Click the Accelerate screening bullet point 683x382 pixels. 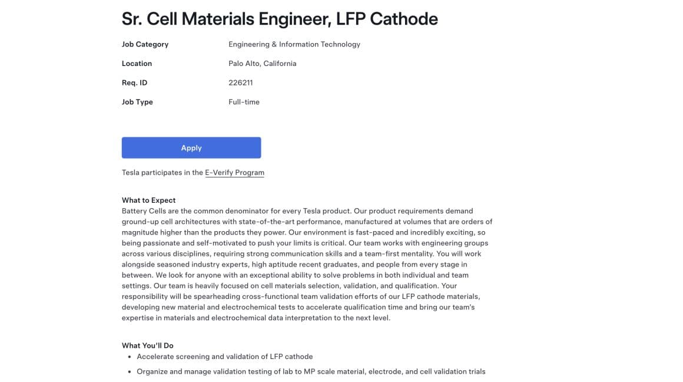click(x=224, y=356)
